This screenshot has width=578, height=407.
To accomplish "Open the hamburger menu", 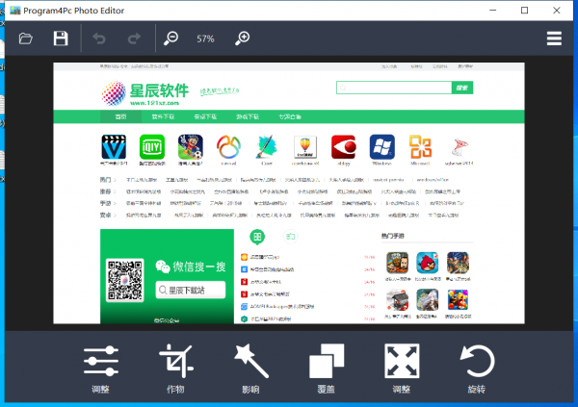I will click(x=554, y=38).
